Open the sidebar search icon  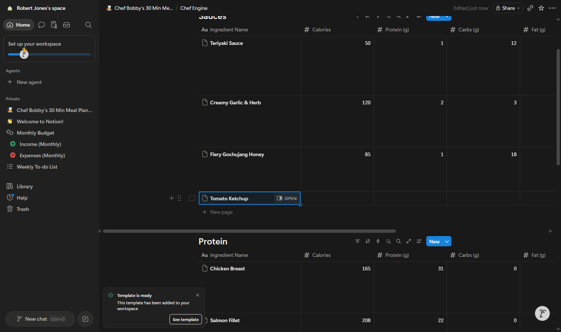(x=88, y=25)
